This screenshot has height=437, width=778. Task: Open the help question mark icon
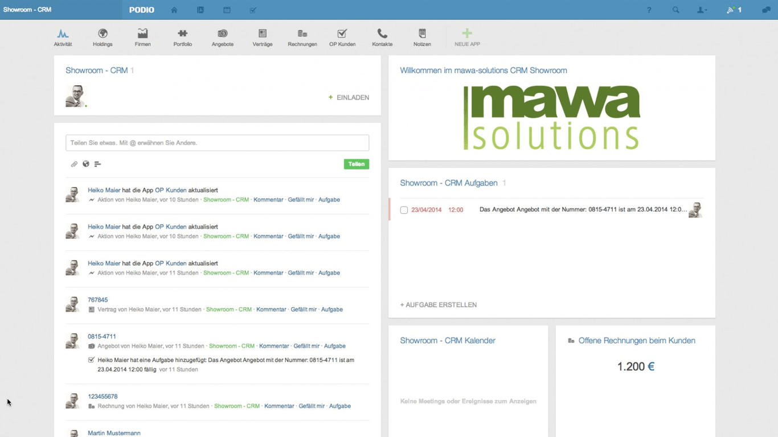point(649,10)
